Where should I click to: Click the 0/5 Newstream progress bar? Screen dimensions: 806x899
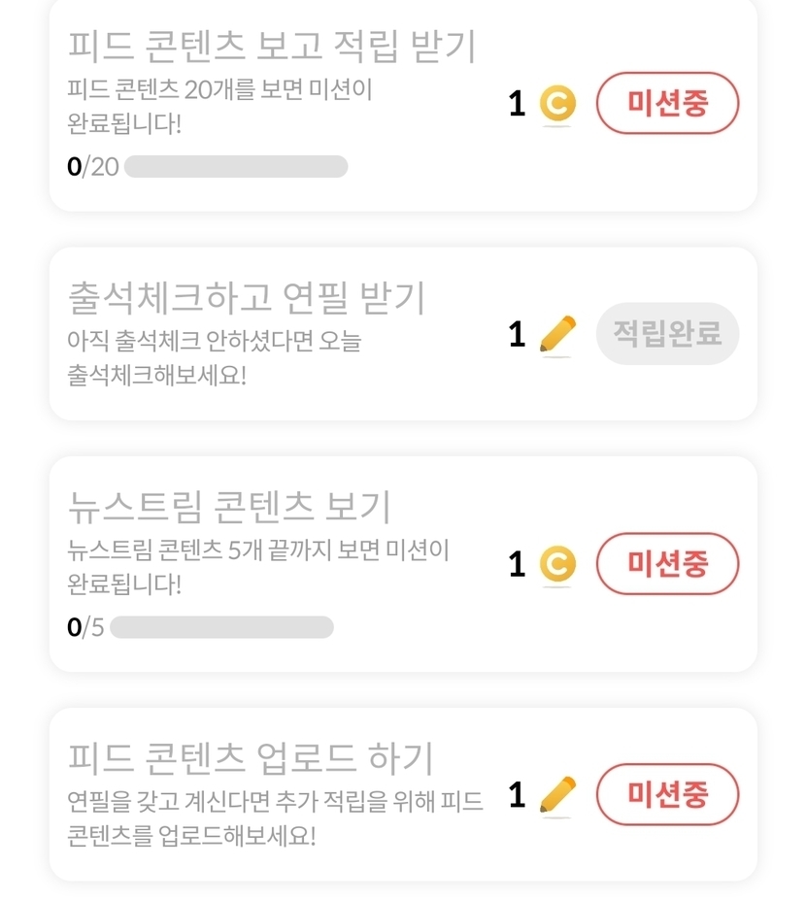point(221,627)
